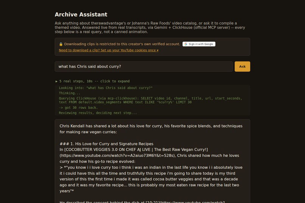This screenshot has width=305, height=203.
Task: Click the youtube.com watch URL text
Action: pos(118,156)
